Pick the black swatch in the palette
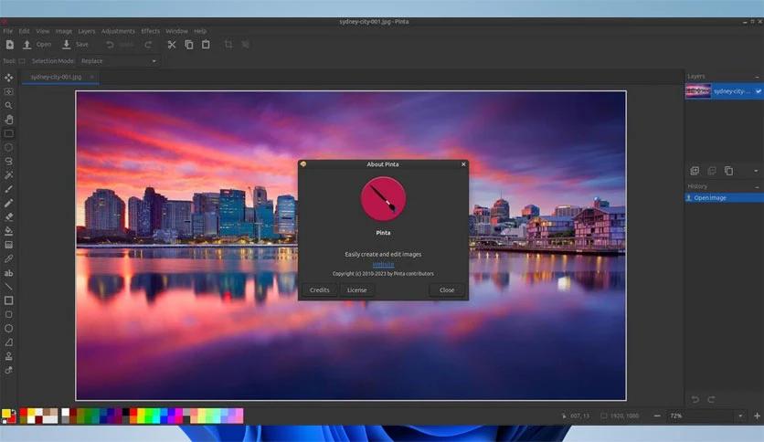764x442 pixels. [x=126, y=412]
